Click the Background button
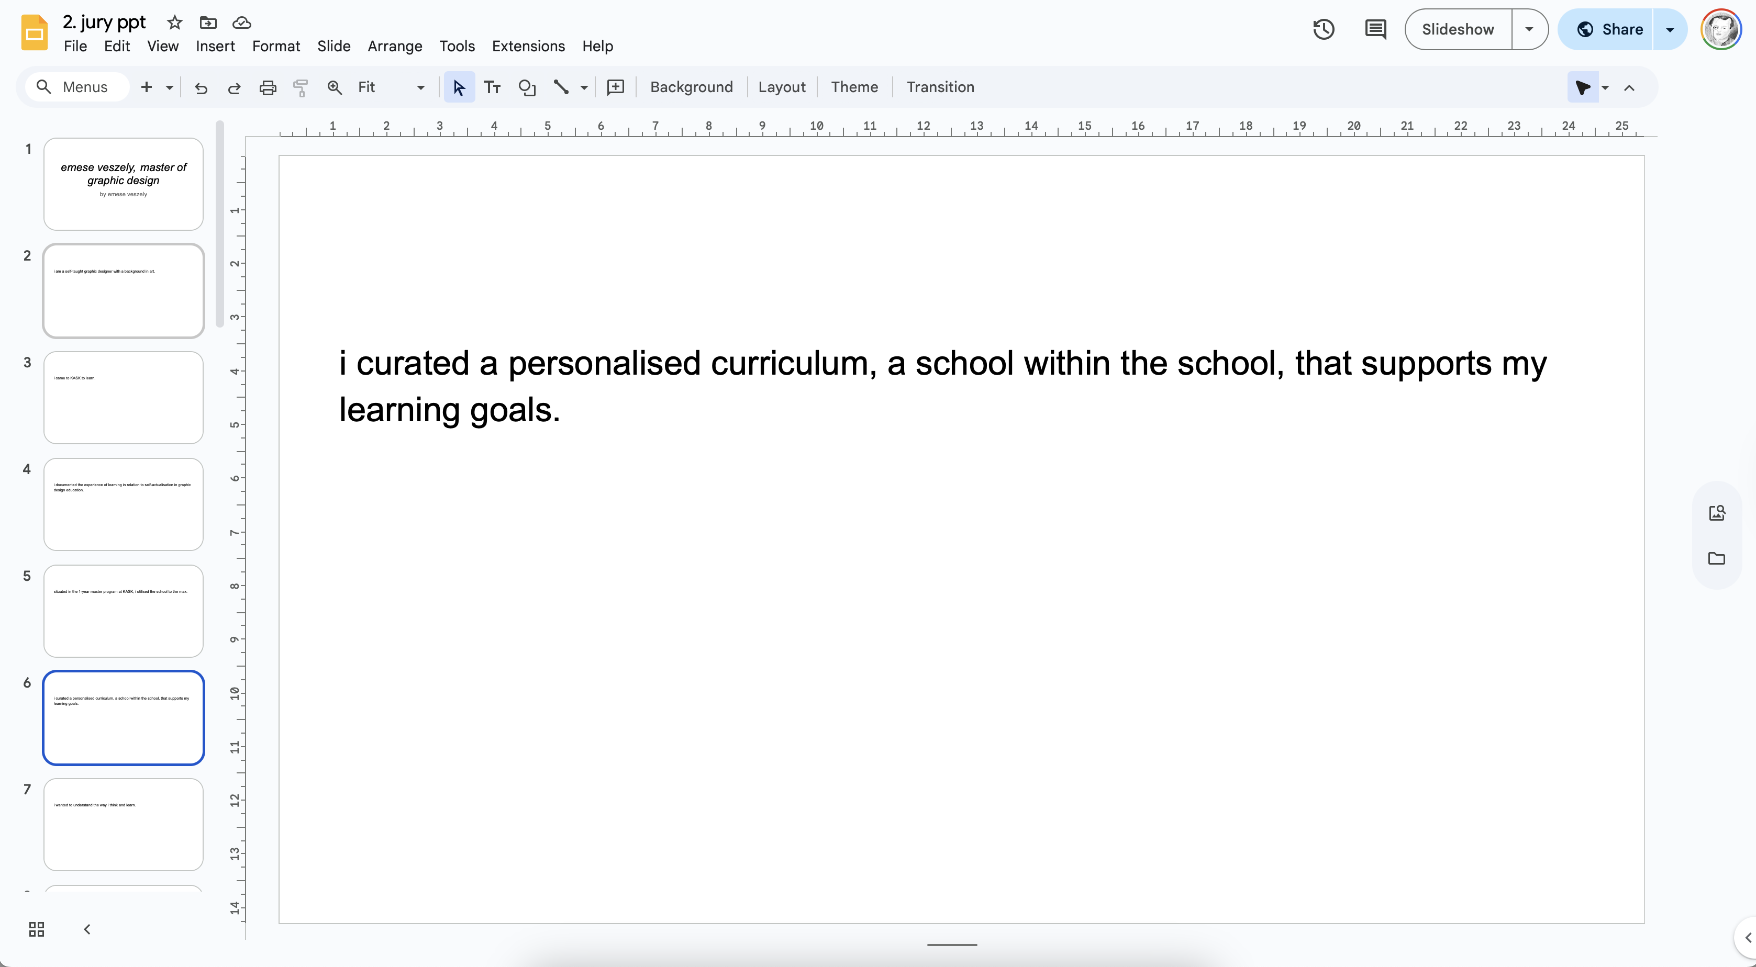The width and height of the screenshot is (1756, 967). pos(691,87)
